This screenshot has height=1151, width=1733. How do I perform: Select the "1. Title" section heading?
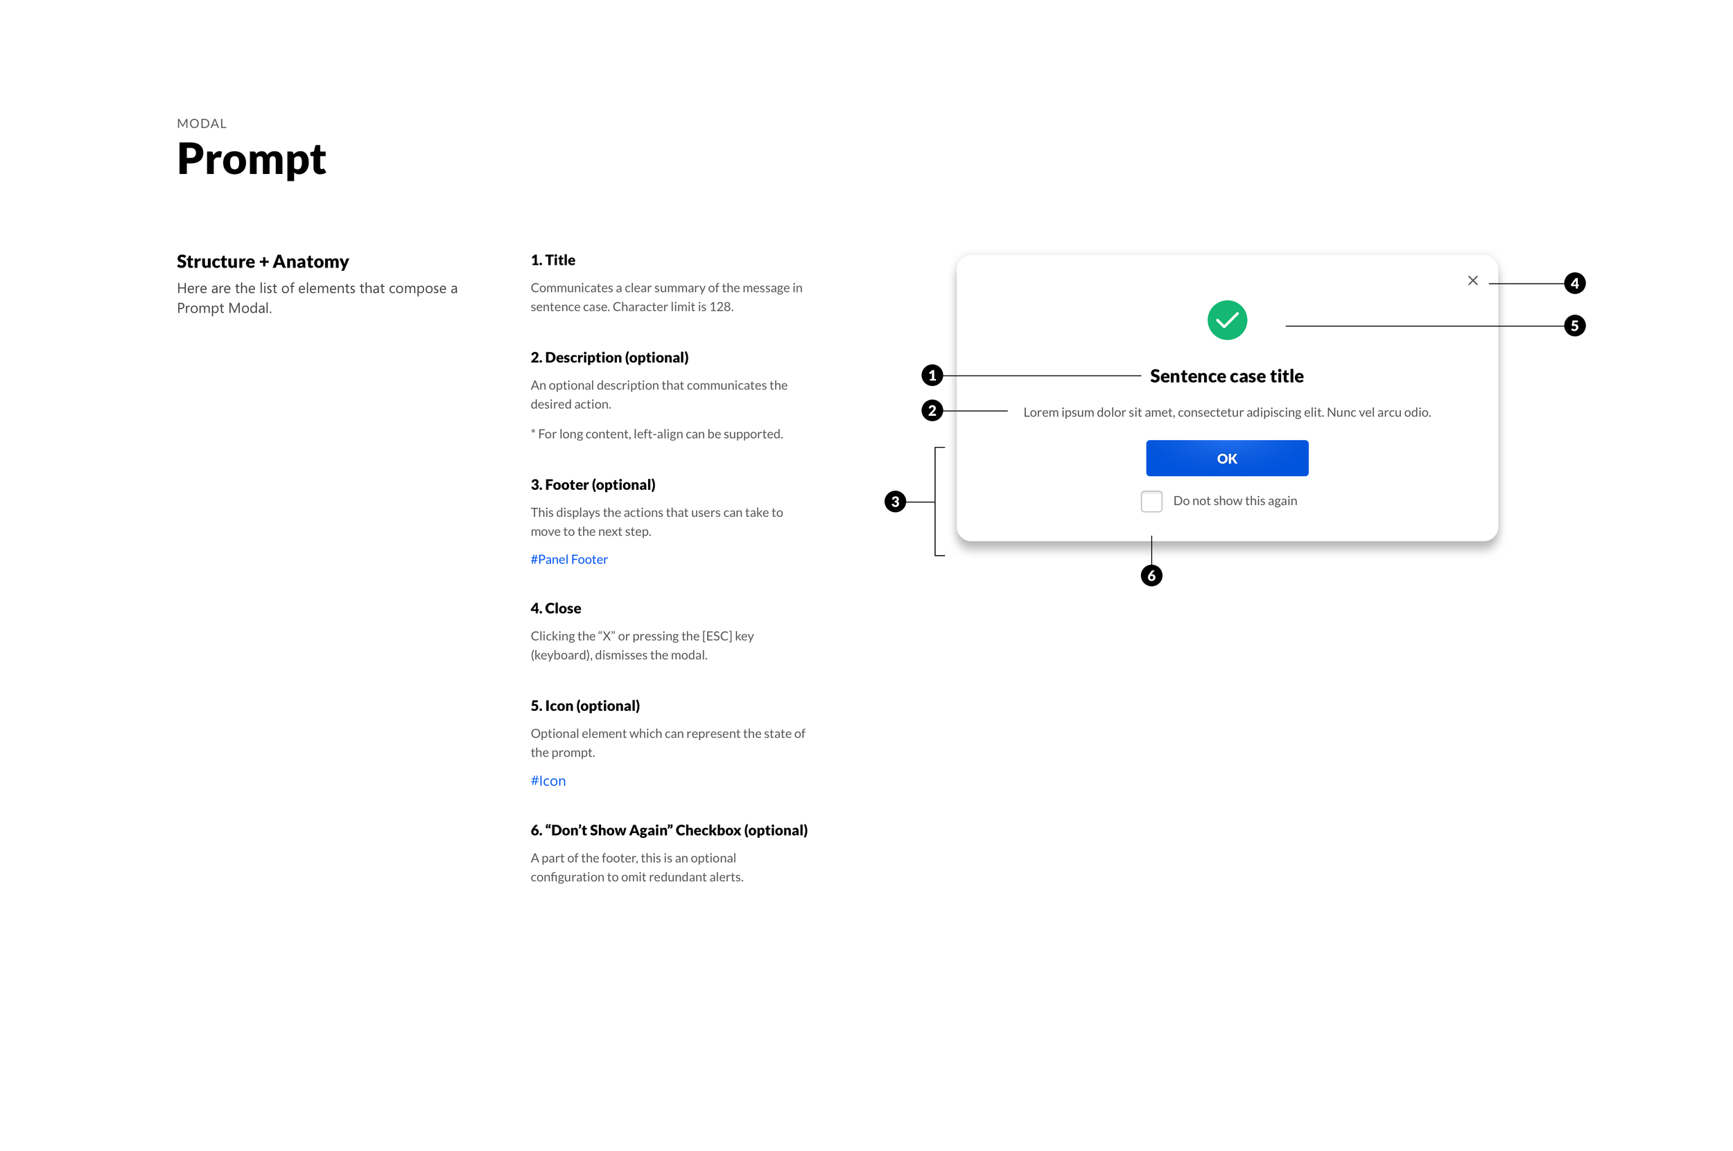tap(552, 260)
